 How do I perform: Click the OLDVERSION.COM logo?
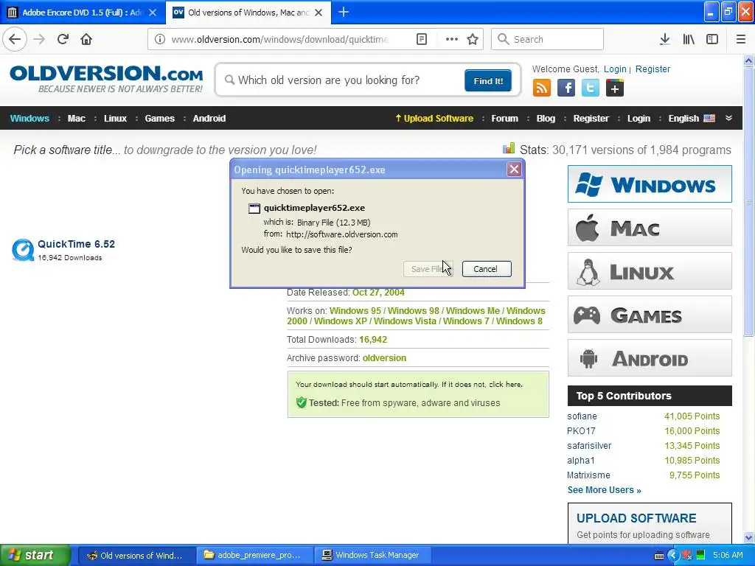[x=106, y=79]
